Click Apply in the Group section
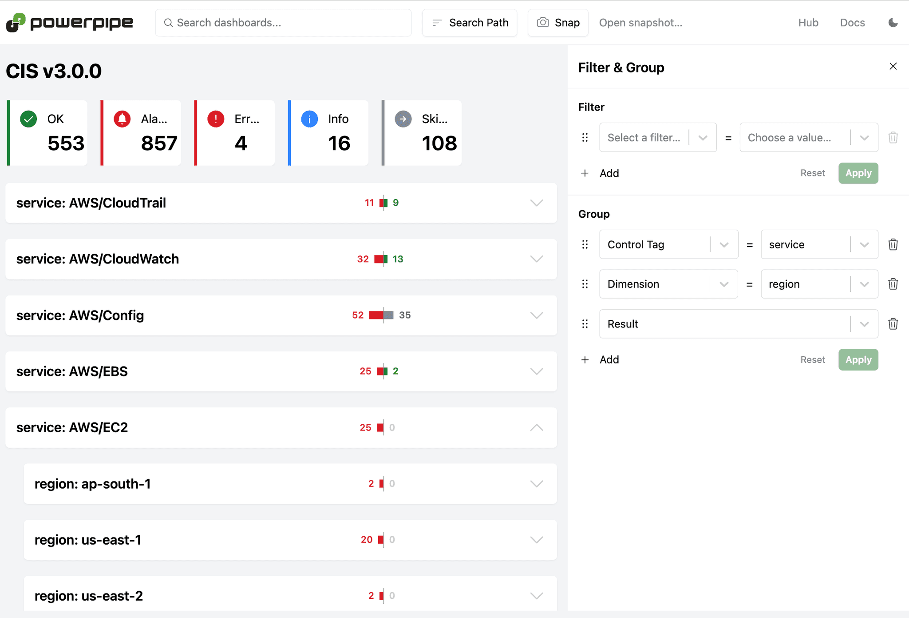The height and width of the screenshot is (618, 909). click(858, 360)
